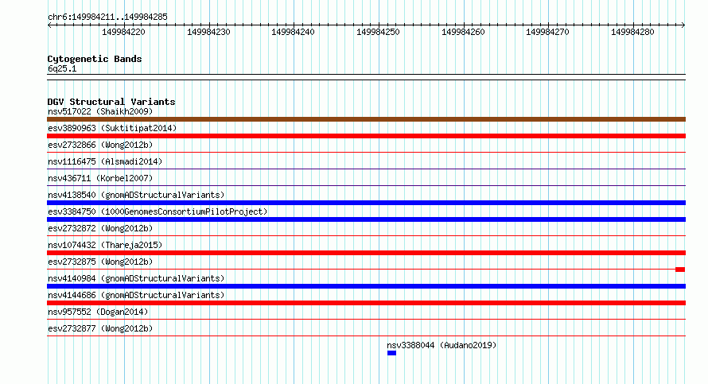The image size is (708, 384).
Task: Open nsv957552 (Dogan2014) variant entry
Action: (98, 312)
